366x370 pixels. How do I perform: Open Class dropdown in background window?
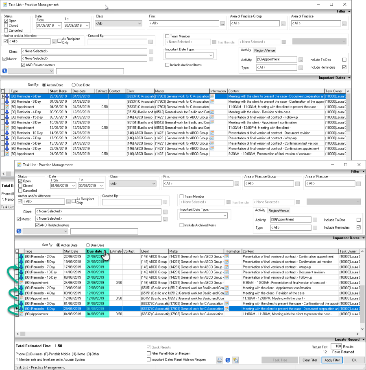click(139, 24)
